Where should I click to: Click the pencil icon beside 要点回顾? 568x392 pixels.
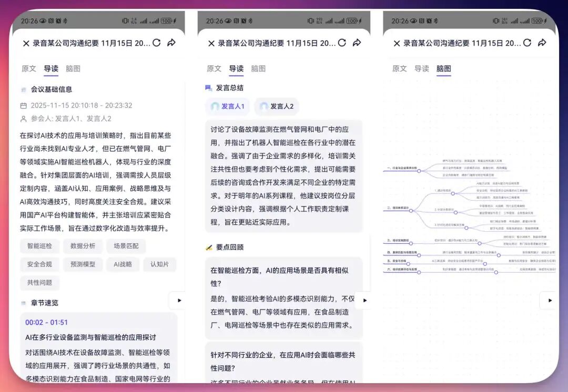click(x=209, y=247)
